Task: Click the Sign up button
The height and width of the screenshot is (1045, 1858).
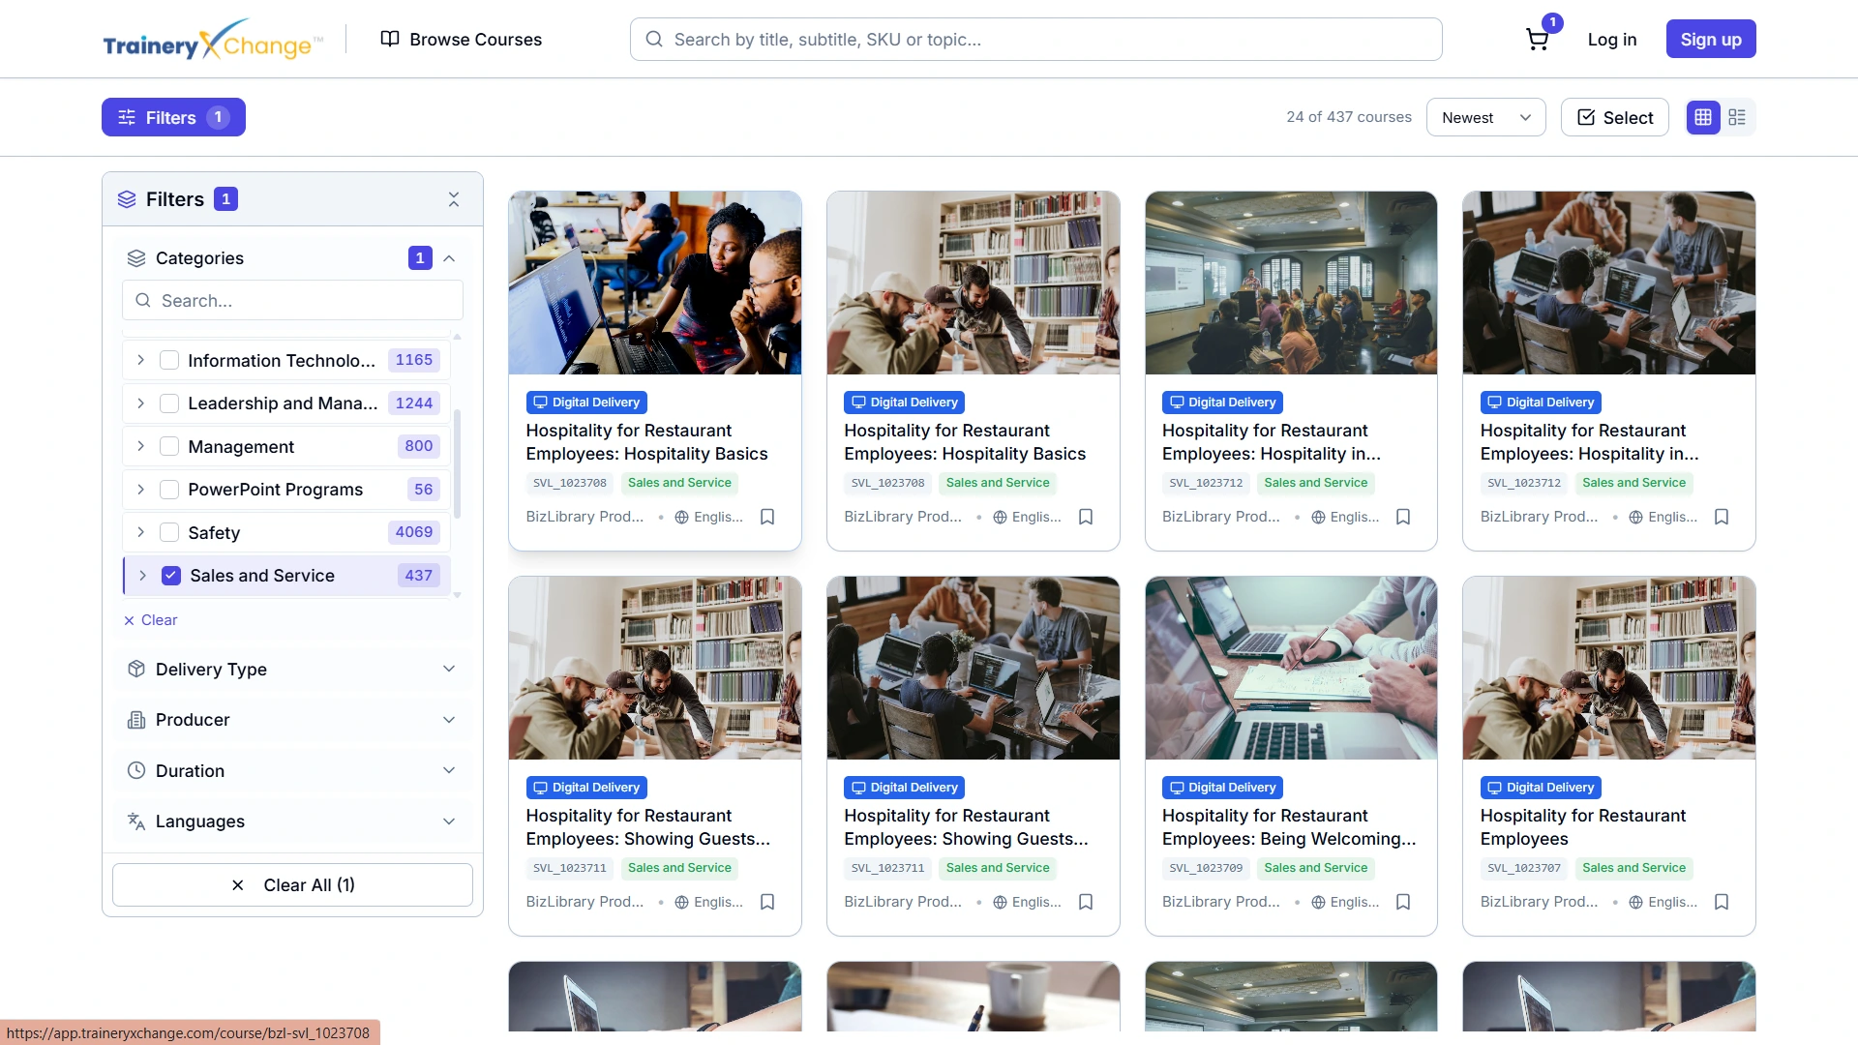Action: (1711, 40)
